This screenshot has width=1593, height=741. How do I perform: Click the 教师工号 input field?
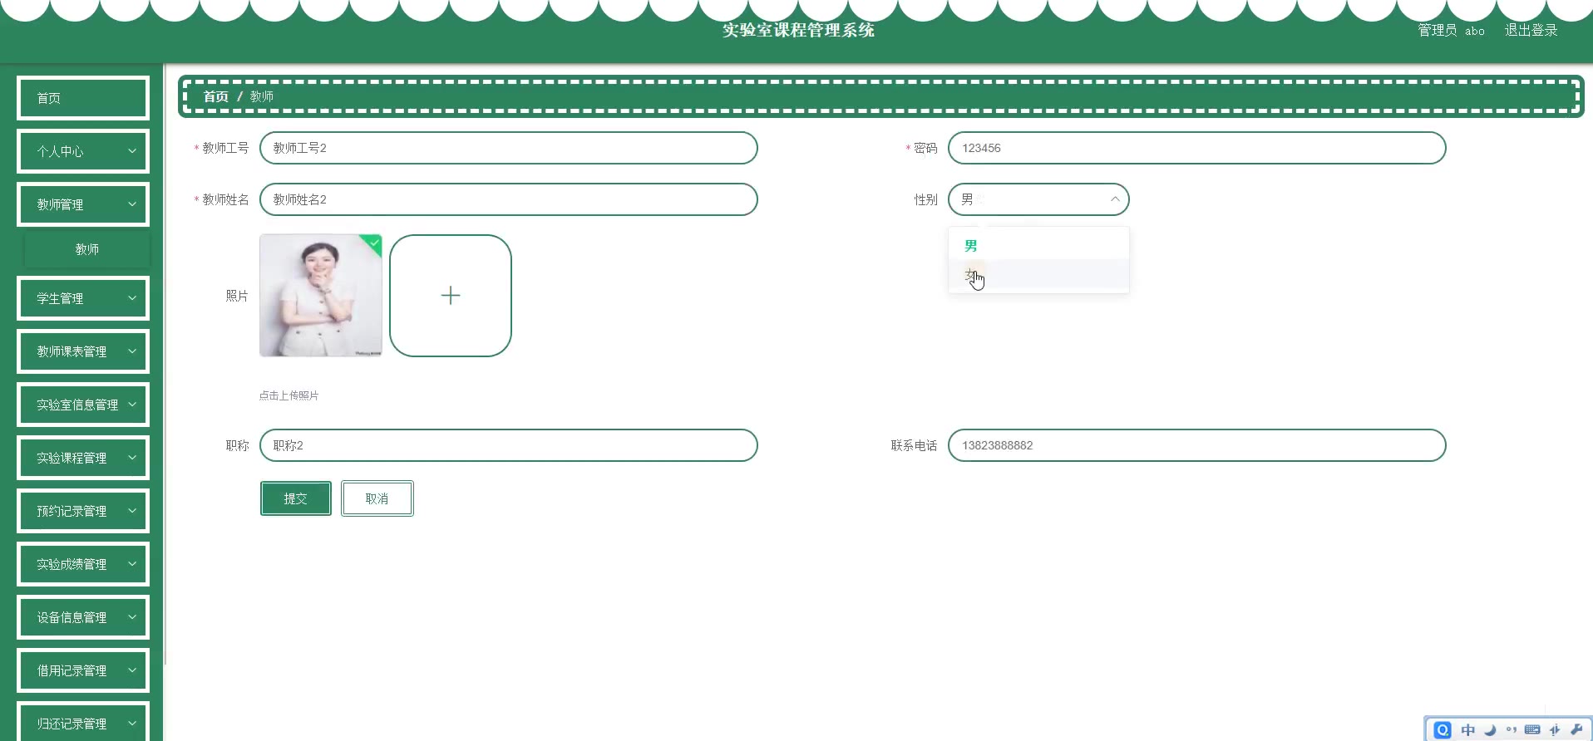pyautogui.click(x=509, y=148)
